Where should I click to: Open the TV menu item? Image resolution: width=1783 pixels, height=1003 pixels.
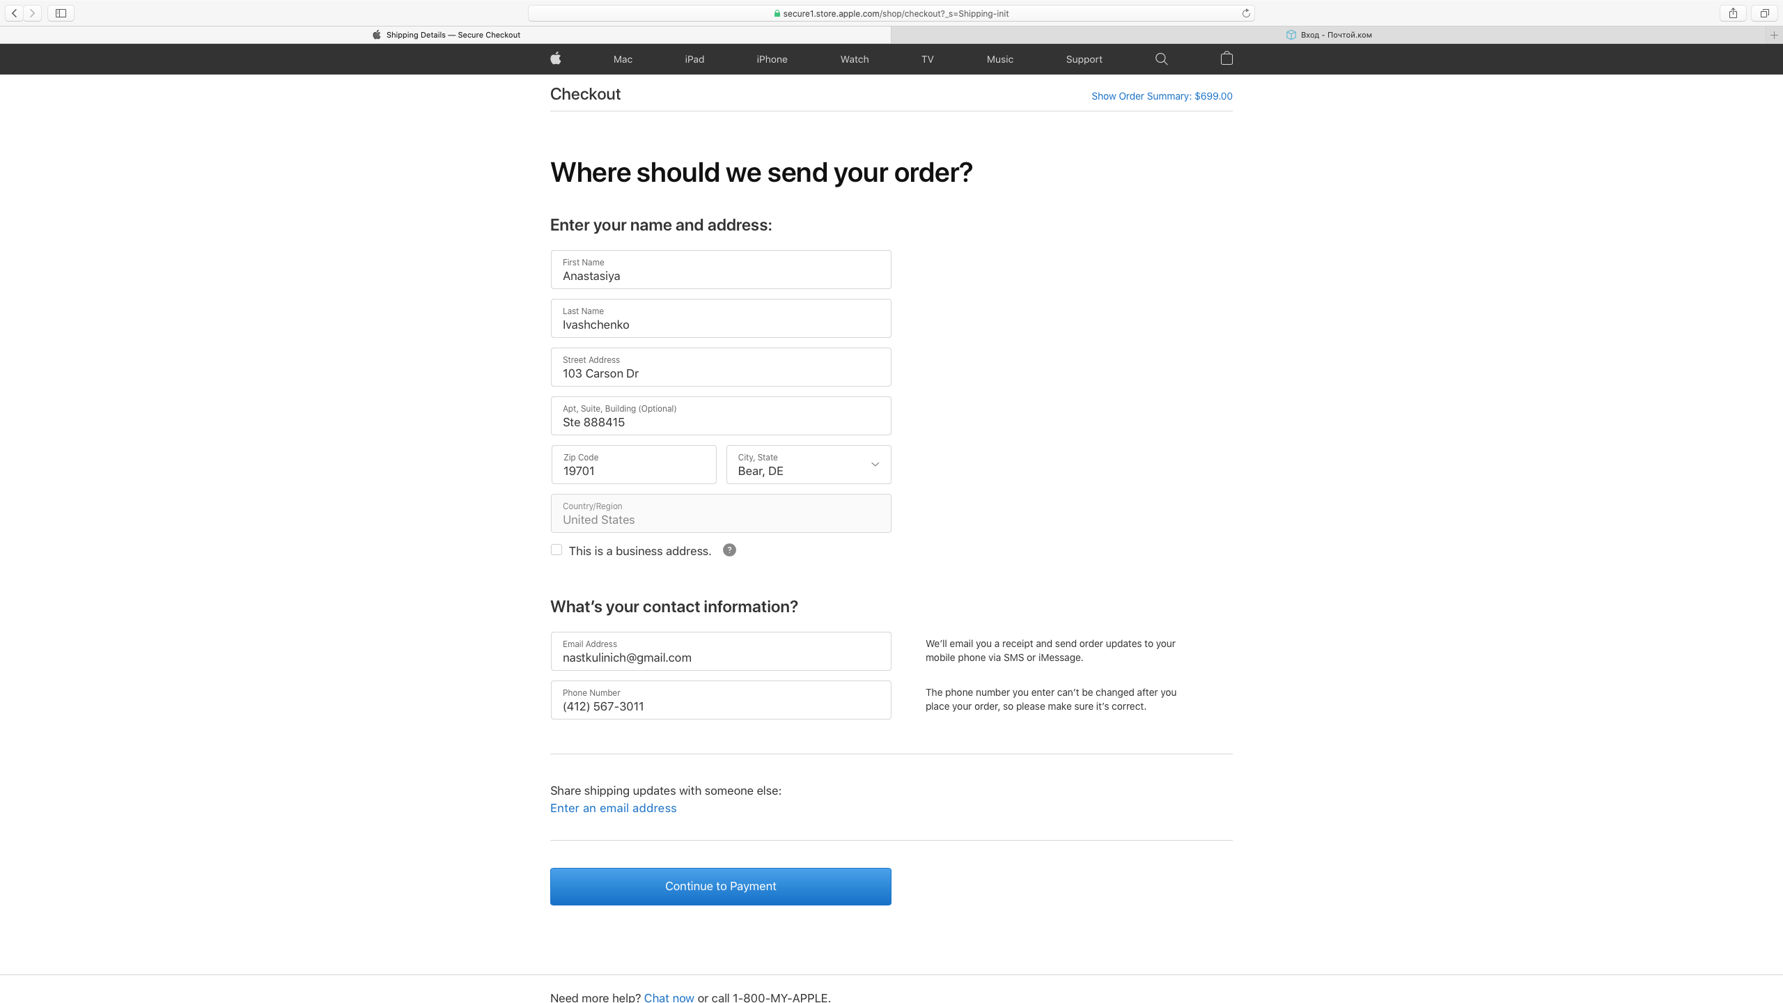927,59
